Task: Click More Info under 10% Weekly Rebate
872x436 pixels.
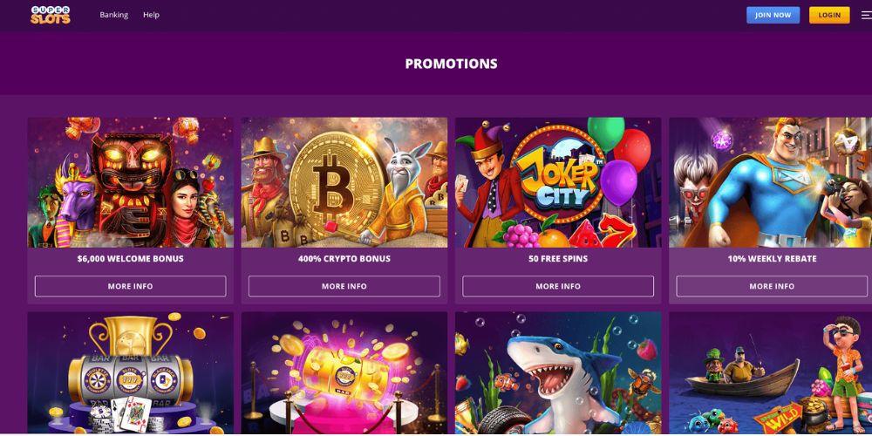Action: tap(772, 286)
